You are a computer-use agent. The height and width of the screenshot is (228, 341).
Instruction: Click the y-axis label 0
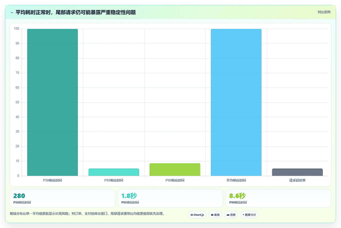click(x=18, y=176)
